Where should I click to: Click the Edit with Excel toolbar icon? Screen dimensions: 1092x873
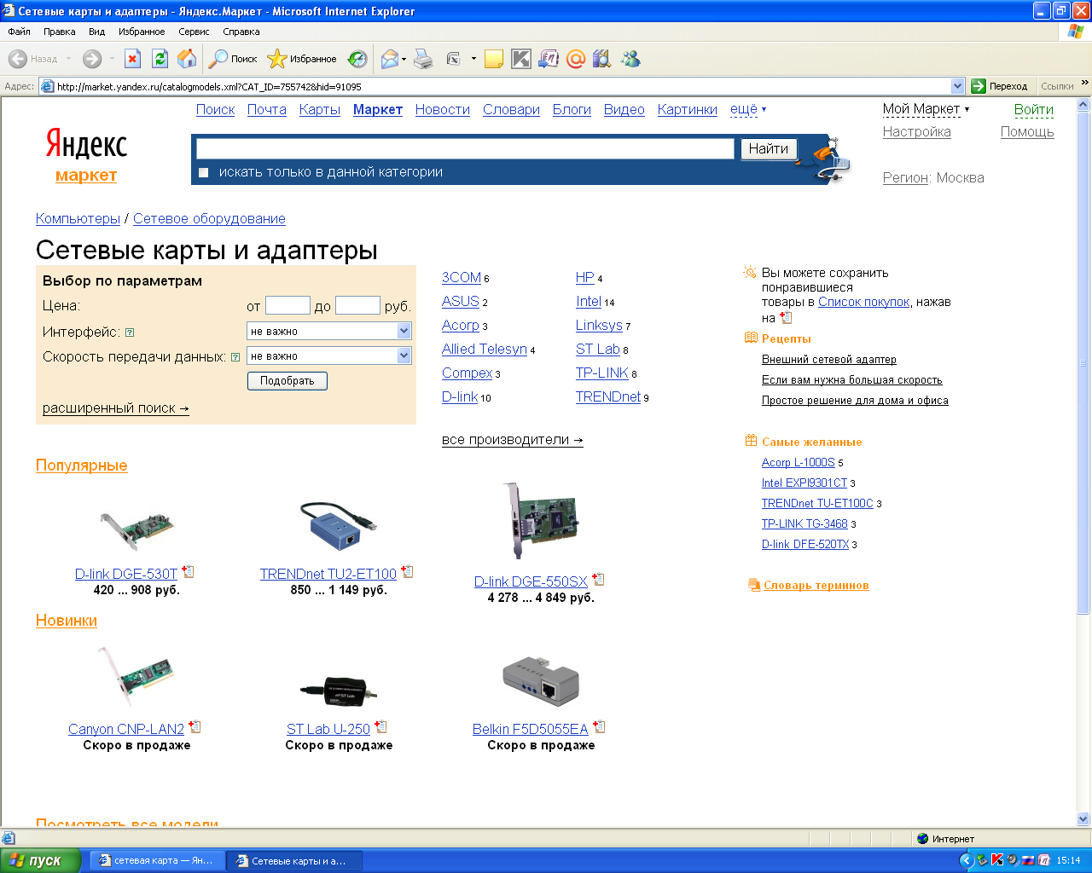click(x=454, y=59)
